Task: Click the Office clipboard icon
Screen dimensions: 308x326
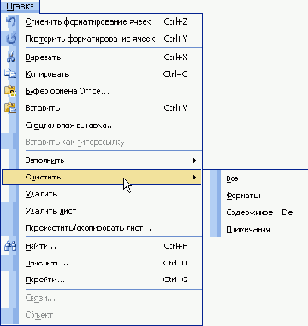Action: [10, 91]
